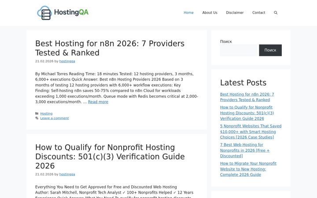The image size is (317, 198).
Task: Click the 21.02.2026 date of the n8n post
Action: (x=44, y=61)
